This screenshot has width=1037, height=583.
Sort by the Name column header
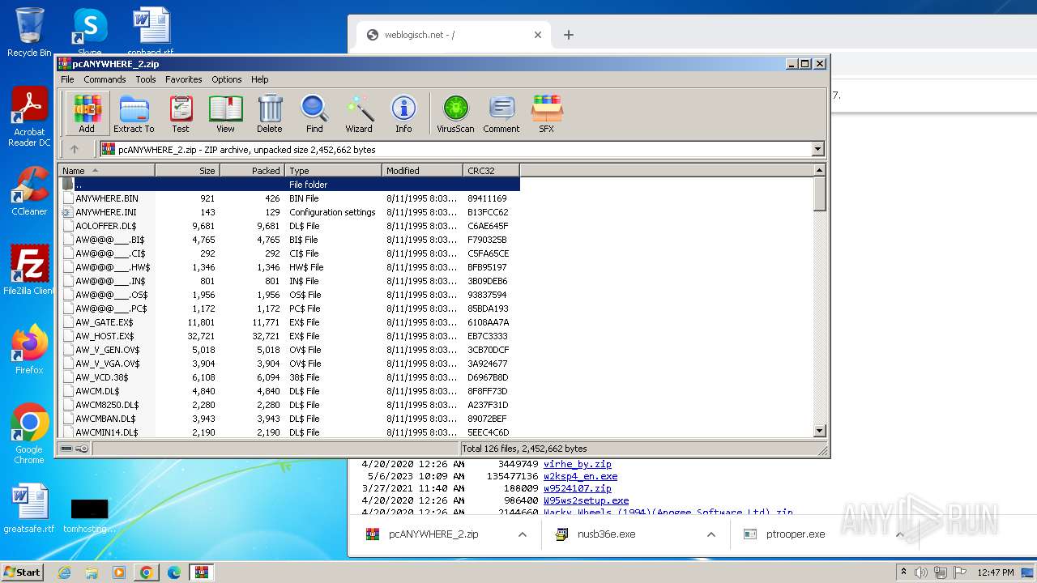click(106, 170)
